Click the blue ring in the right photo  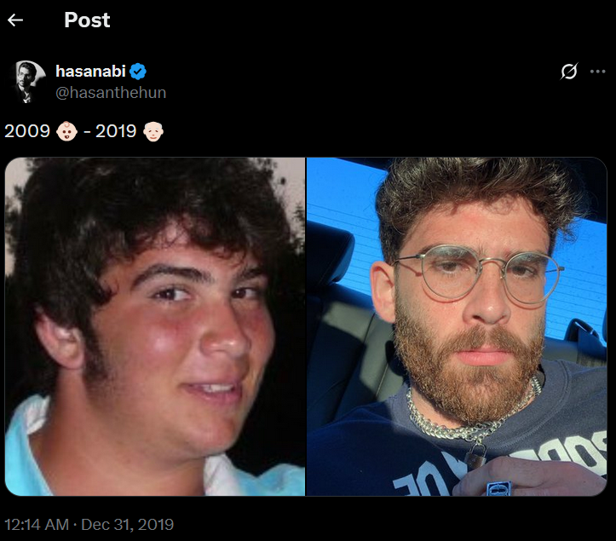pos(498,489)
